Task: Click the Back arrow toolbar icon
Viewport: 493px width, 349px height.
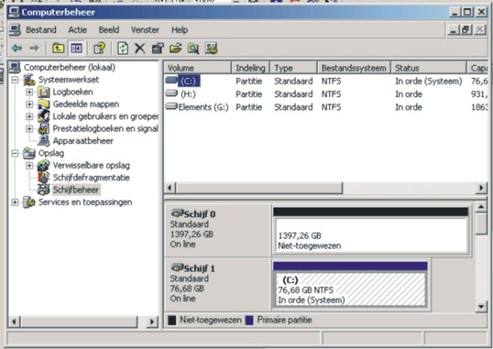Action: 17,48
